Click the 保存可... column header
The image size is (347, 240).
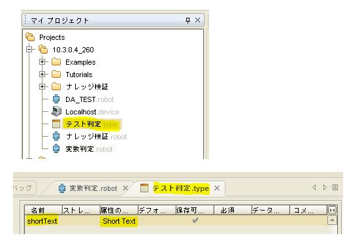click(x=195, y=210)
